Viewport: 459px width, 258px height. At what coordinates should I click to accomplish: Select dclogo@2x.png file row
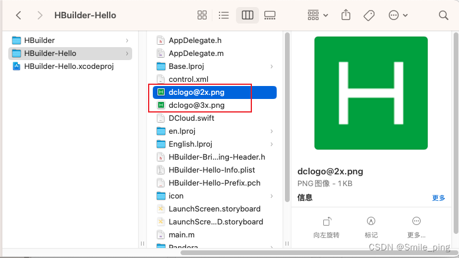[x=215, y=92]
